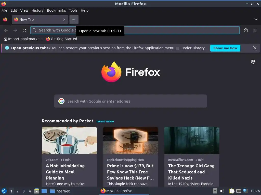Select the New Tab tab
The width and height of the screenshot is (261, 195).
click(40, 20)
